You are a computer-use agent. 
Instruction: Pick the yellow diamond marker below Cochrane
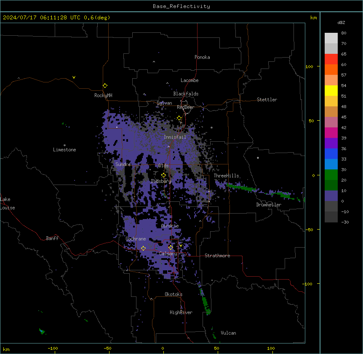click(143, 248)
